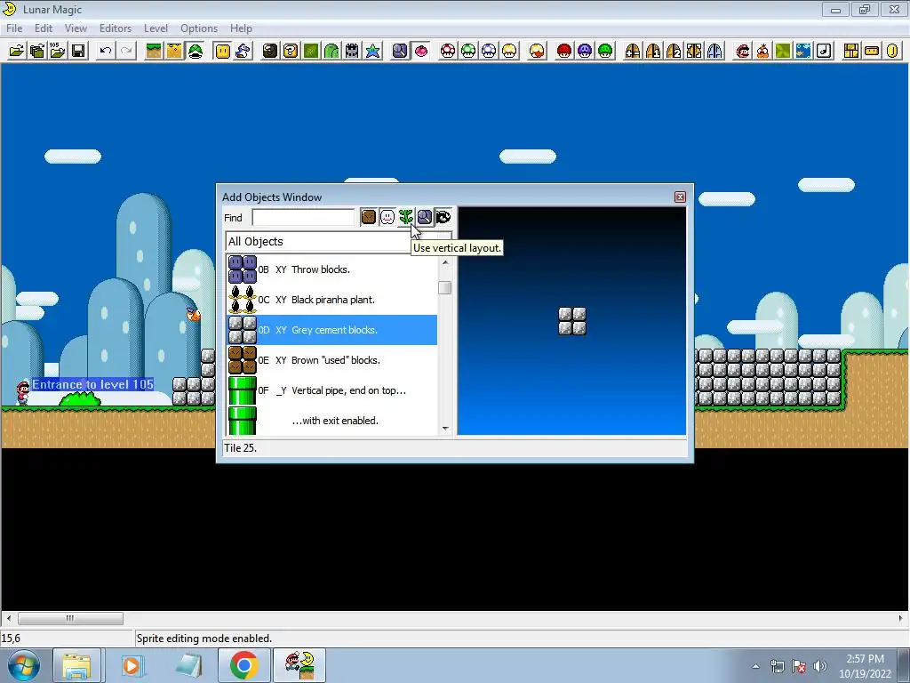Open the Help menu
The height and width of the screenshot is (683, 910).
pyautogui.click(x=241, y=28)
